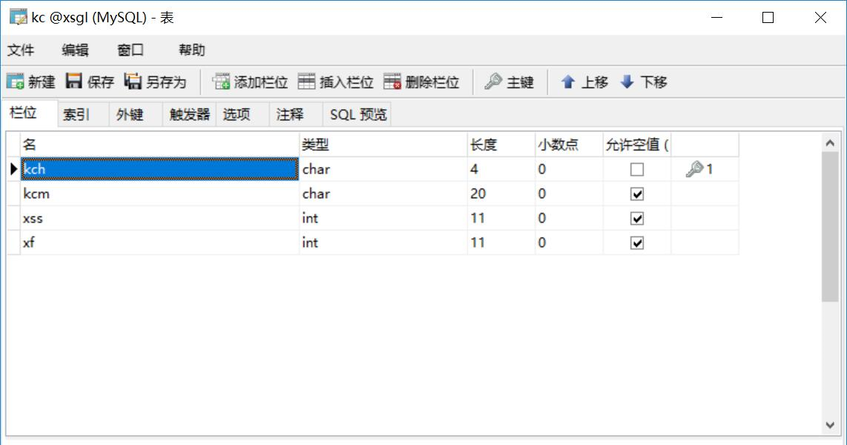The width and height of the screenshot is (847, 445).
Task: Save the table using the floppy icon
Action: [73, 81]
